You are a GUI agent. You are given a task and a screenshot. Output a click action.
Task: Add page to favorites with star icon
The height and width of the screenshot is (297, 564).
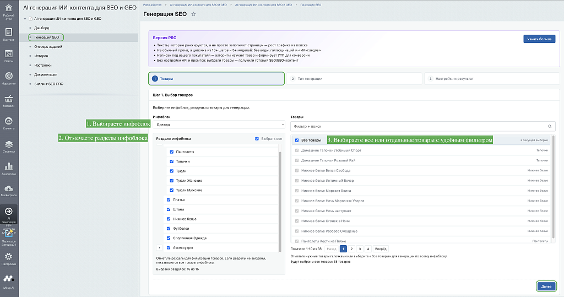click(193, 14)
